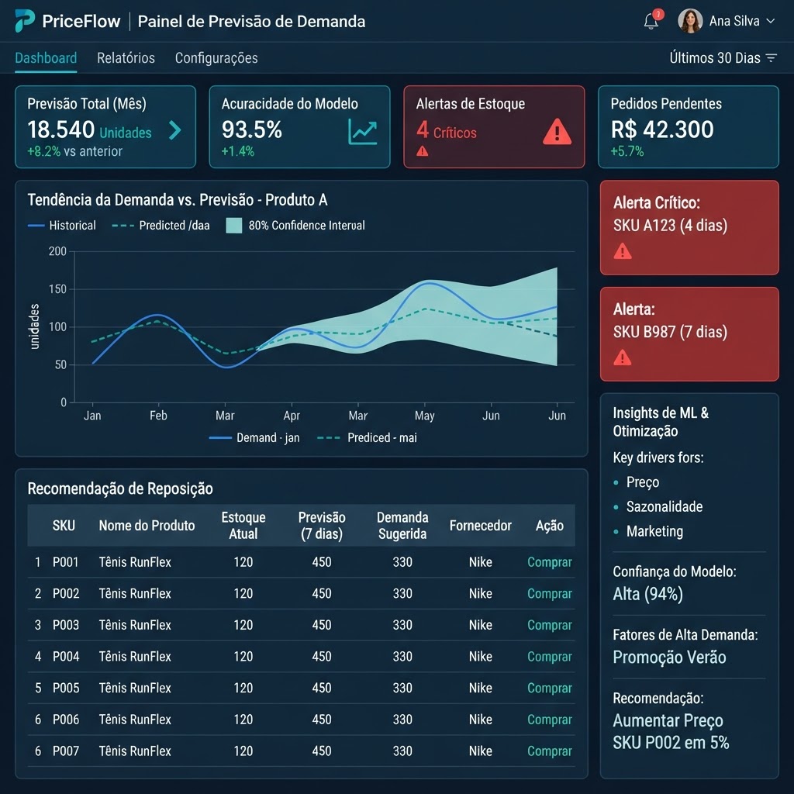Open the Últimos 30 Dias filter
The height and width of the screenshot is (794, 794).
(x=723, y=57)
